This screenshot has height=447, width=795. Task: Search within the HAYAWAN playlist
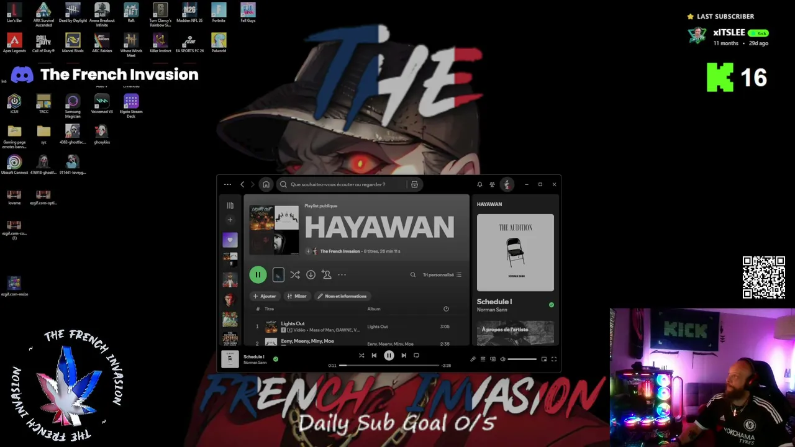coord(412,275)
